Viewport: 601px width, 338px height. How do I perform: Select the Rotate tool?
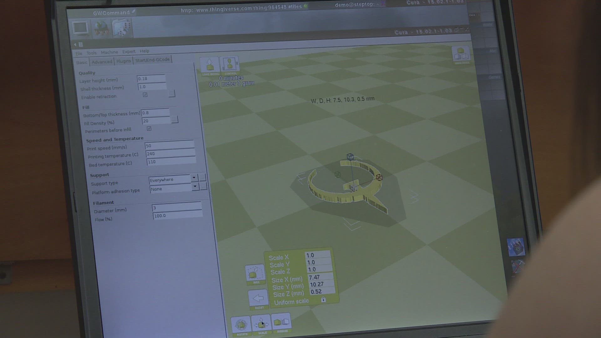(241, 325)
